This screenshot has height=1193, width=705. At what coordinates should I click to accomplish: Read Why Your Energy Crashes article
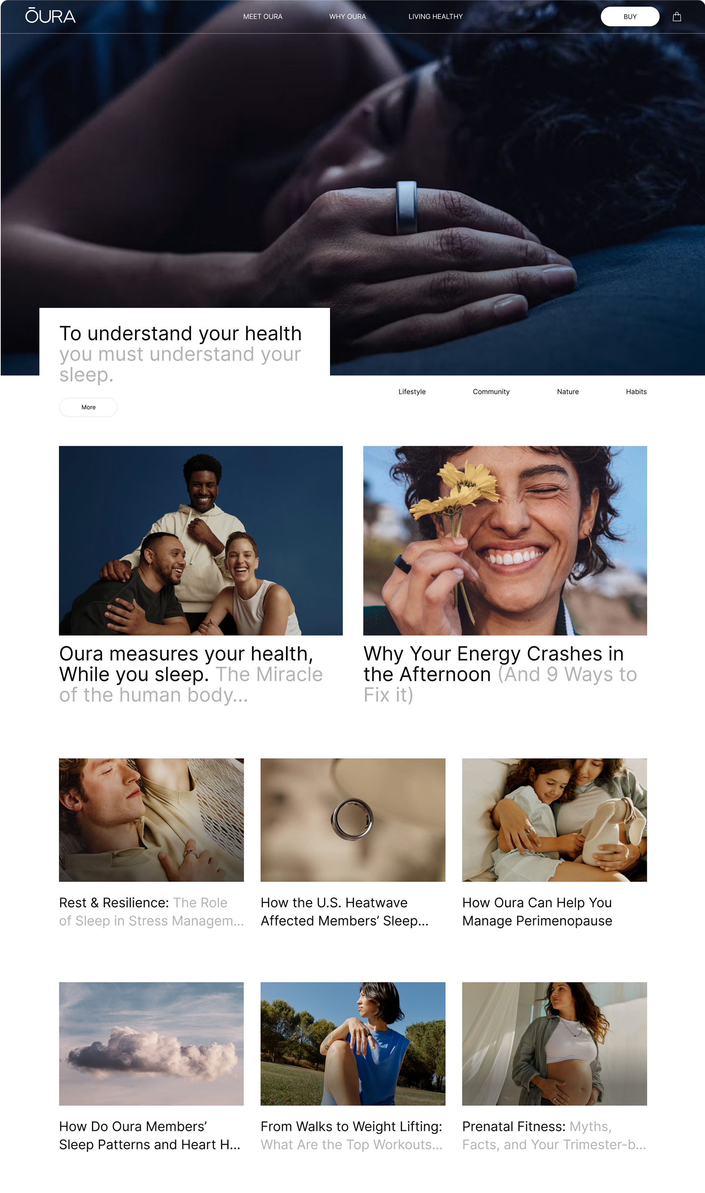[x=500, y=674]
